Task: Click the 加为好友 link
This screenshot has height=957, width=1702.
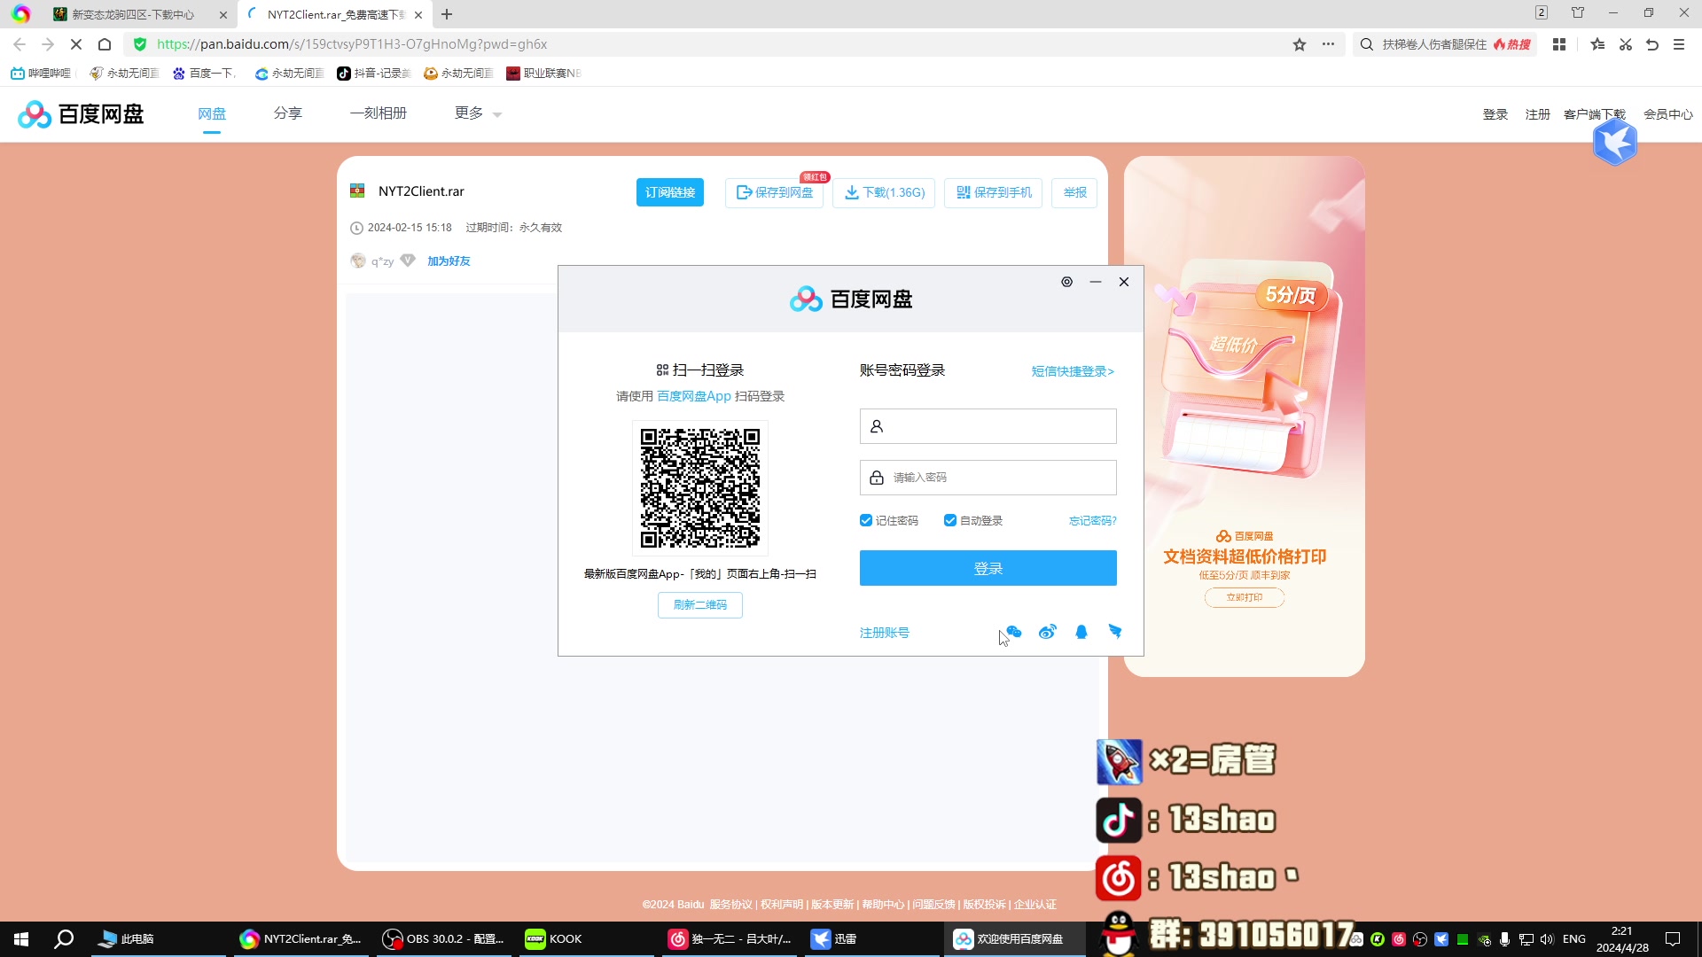Action: click(x=449, y=261)
